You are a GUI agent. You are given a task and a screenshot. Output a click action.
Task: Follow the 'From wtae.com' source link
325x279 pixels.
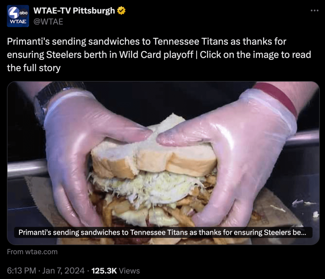coord(32,252)
